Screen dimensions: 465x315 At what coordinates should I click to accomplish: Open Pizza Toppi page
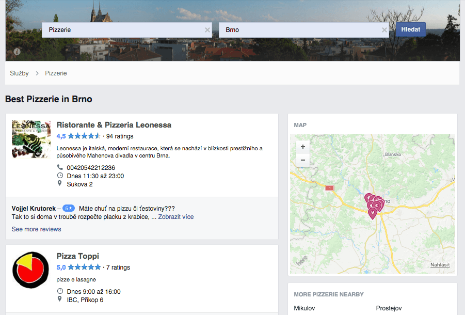click(78, 256)
